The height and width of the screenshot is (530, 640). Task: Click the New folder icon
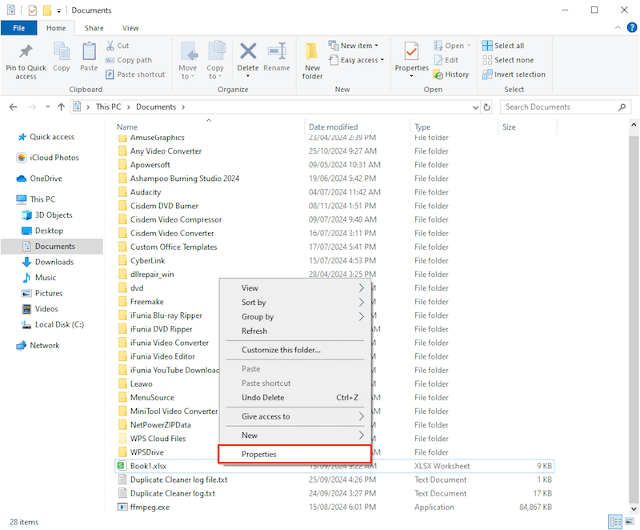(x=312, y=51)
